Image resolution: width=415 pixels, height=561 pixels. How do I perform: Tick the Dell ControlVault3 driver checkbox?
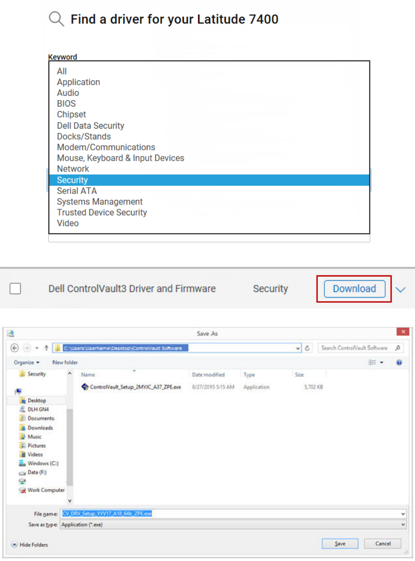15,289
